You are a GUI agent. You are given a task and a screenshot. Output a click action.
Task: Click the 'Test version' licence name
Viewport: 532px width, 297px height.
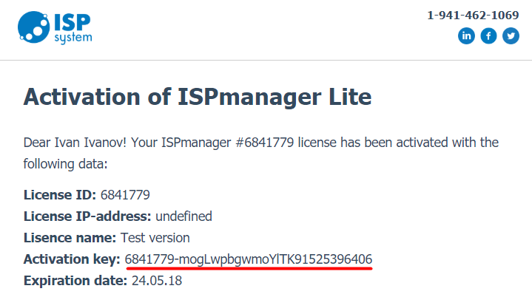155,238
